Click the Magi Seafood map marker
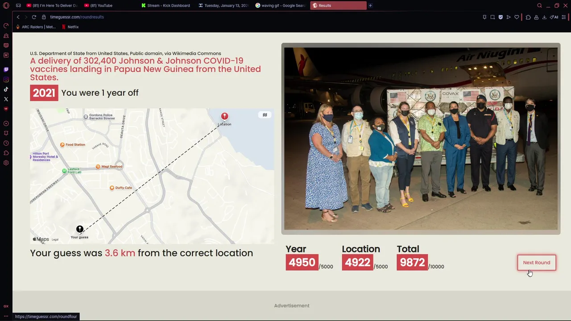571x321 pixels. pyautogui.click(x=109, y=166)
